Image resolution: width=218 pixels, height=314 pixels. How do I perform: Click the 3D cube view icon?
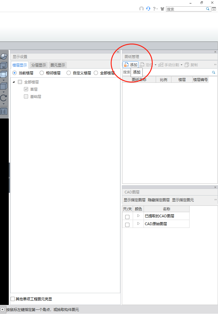[4, 65]
